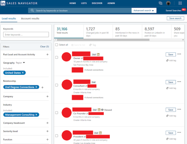Clear all three filters
187x144 pixels.
(x=44, y=47)
